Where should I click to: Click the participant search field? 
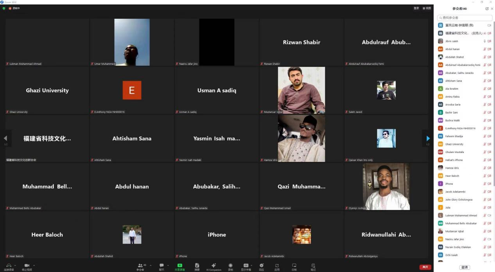pyautogui.click(x=465, y=18)
